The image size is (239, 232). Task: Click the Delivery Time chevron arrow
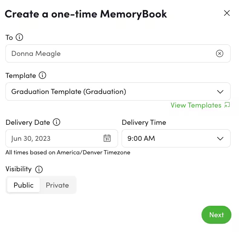click(x=220, y=138)
